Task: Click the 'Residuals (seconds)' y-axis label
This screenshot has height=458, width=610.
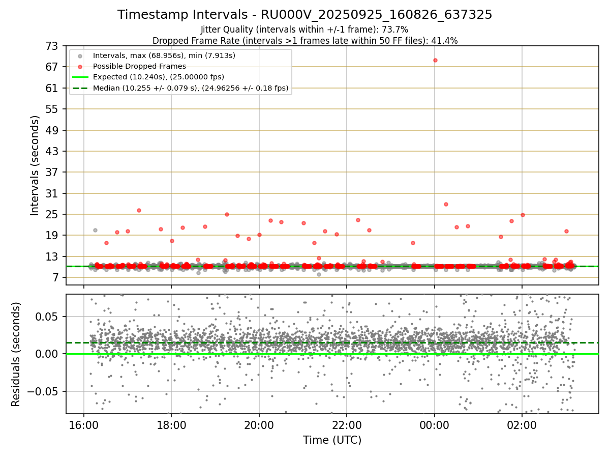Action: (x=16, y=354)
